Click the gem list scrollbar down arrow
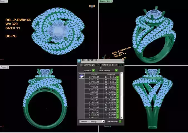This screenshot has height=133, width=188. tap(122, 117)
